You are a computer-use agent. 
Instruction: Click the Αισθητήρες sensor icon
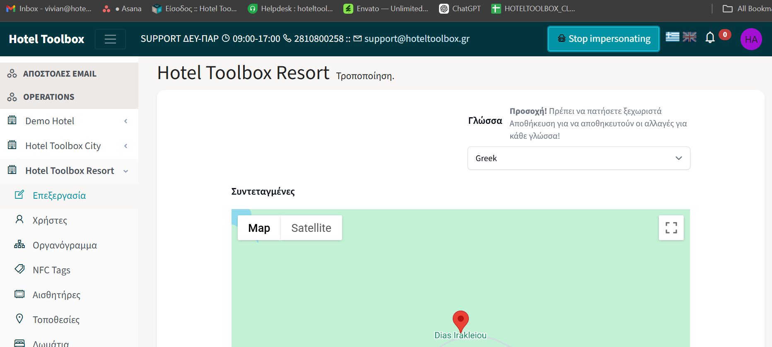[x=19, y=294]
